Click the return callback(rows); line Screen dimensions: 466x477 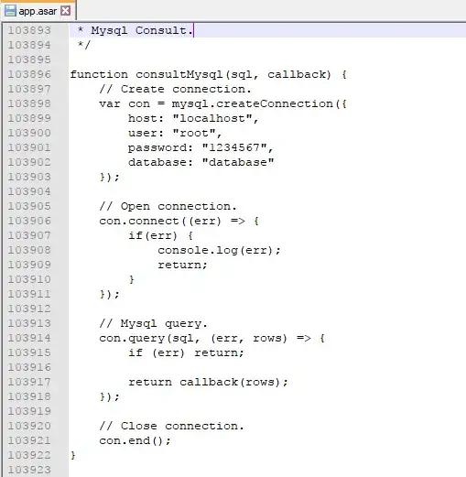208,382
